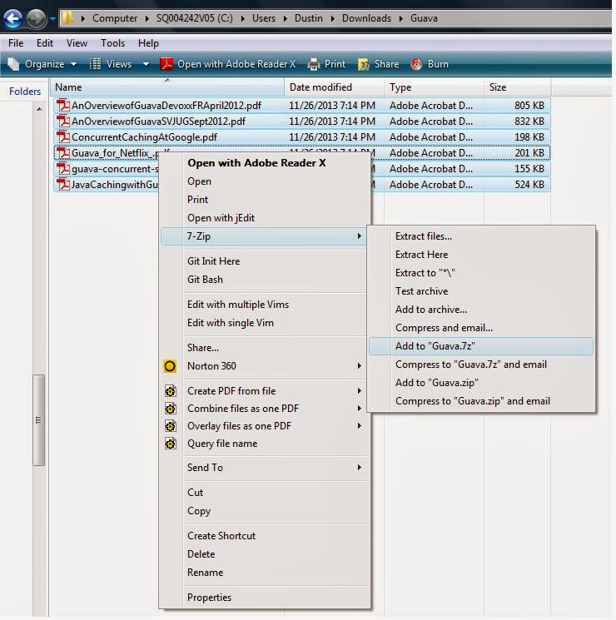Expand the Create PDF from file submenu arrow

coord(360,391)
